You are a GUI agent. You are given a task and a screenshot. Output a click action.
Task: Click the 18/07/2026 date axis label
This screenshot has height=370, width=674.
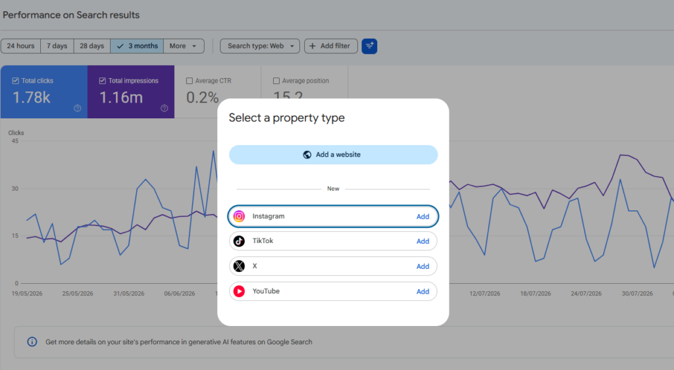pos(536,294)
